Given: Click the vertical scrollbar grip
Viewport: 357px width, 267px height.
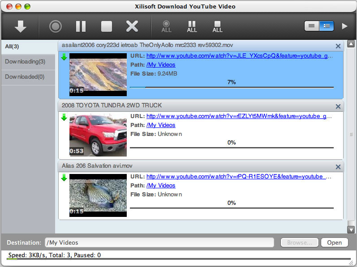Looking at the screenshot, I should tap(351, 134).
